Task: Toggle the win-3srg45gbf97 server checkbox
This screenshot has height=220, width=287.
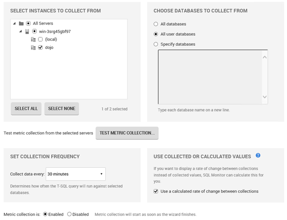Action: pyautogui.click(x=34, y=31)
